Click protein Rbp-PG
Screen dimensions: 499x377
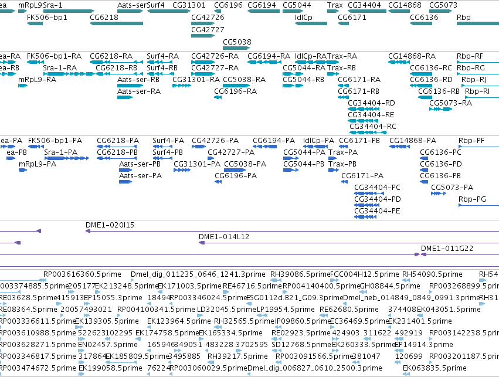472,199
